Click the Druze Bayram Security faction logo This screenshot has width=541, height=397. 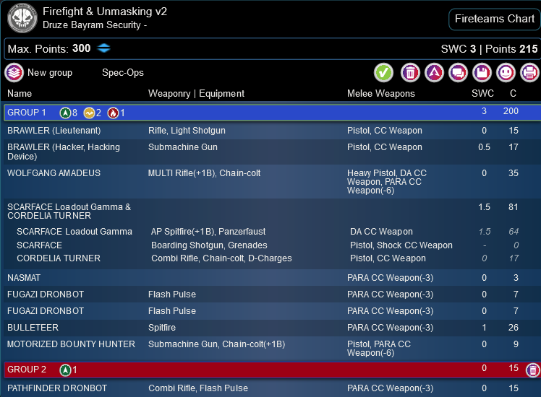[x=22, y=18]
